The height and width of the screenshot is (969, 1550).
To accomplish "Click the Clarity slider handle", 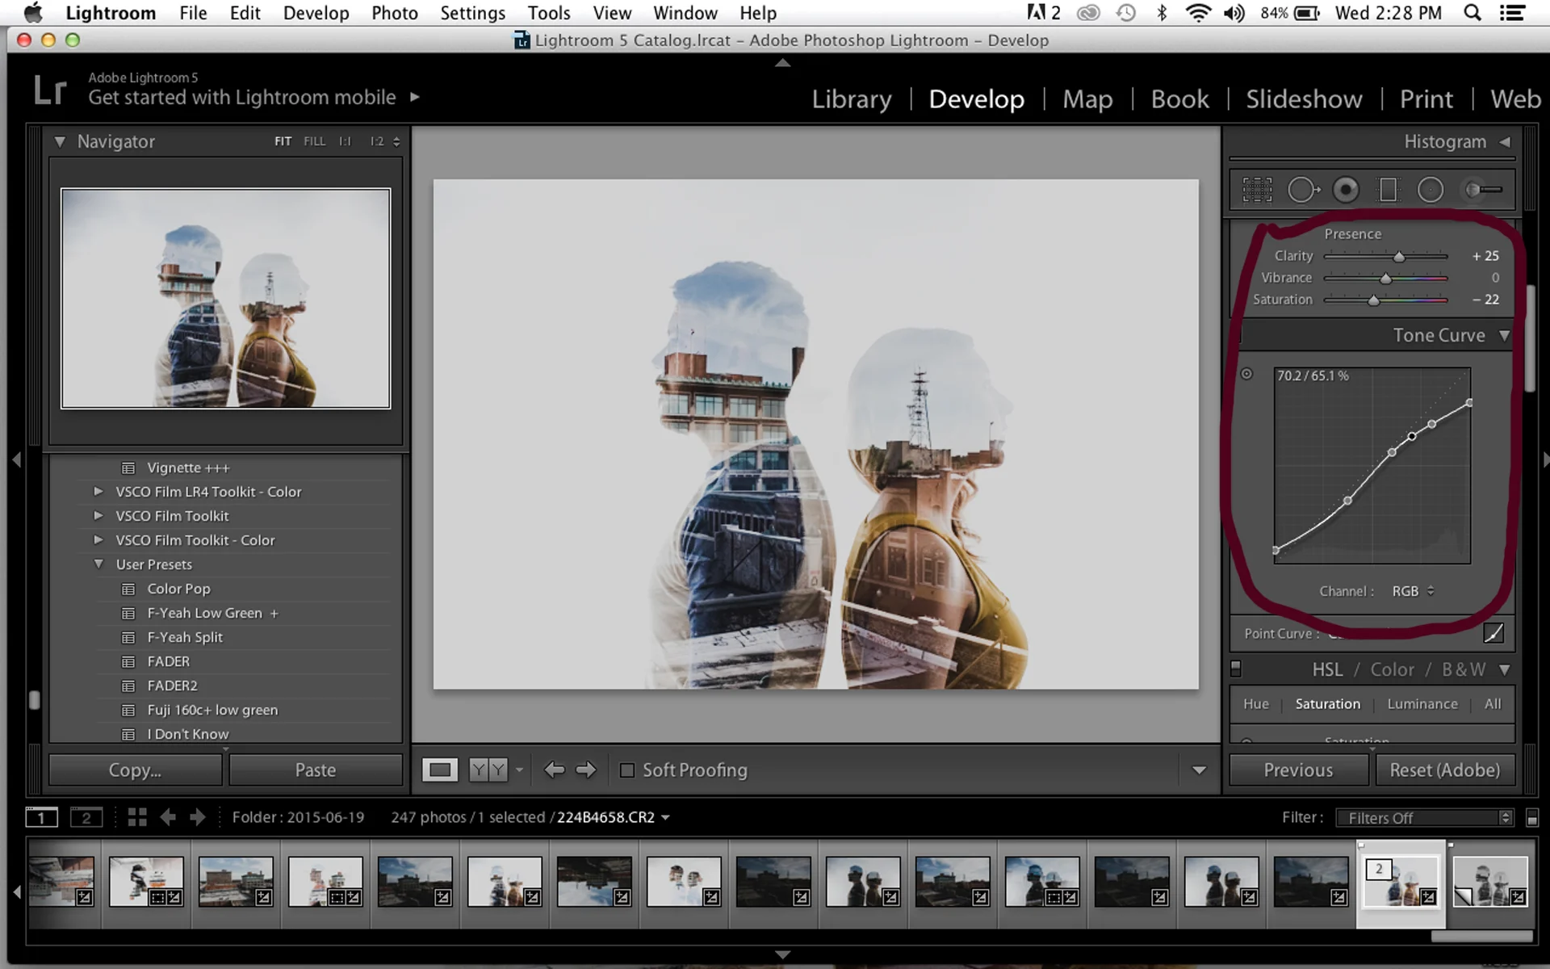I will (1399, 257).
